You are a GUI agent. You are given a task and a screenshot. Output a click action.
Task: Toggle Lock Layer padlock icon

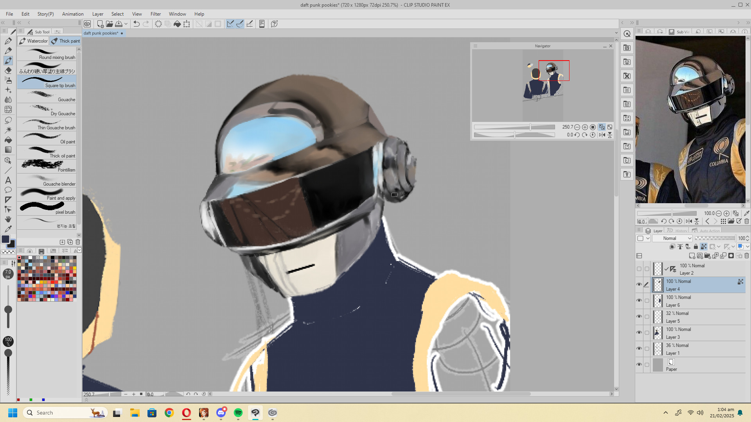[695, 247]
